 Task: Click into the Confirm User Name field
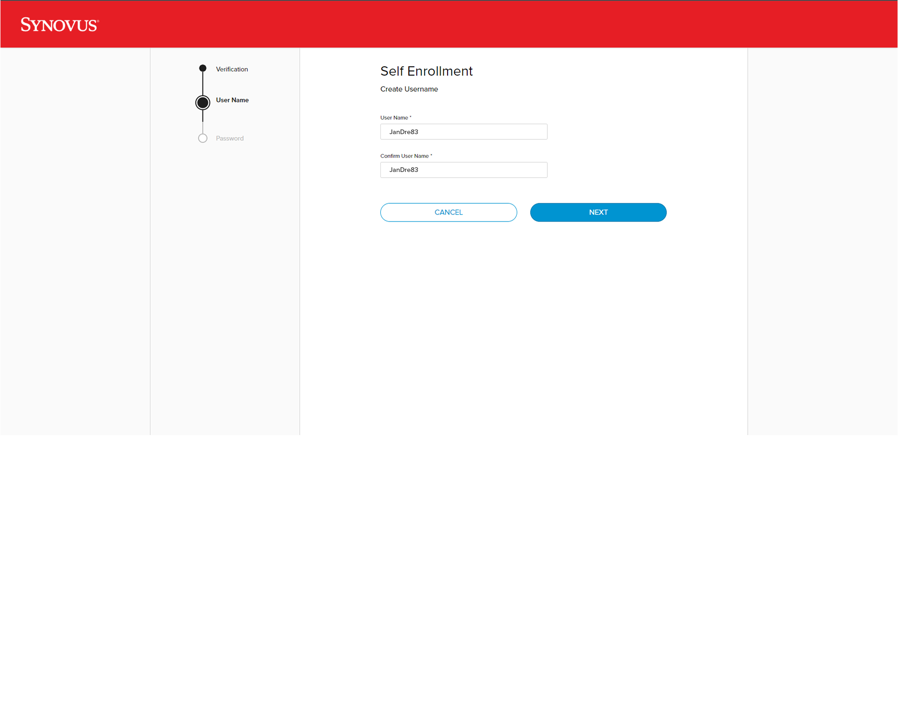tap(463, 170)
